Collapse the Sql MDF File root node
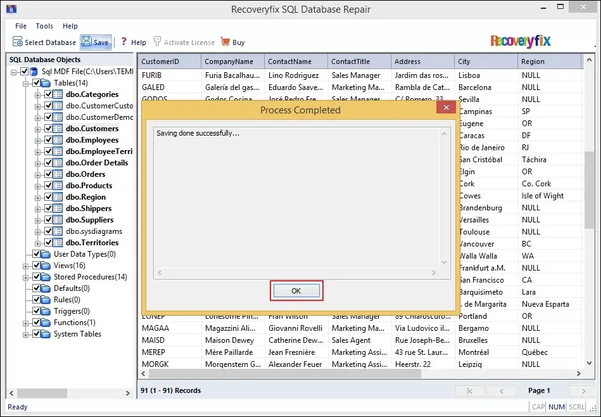The width and height of the screenshot is (601, 417). click(14, 72)
